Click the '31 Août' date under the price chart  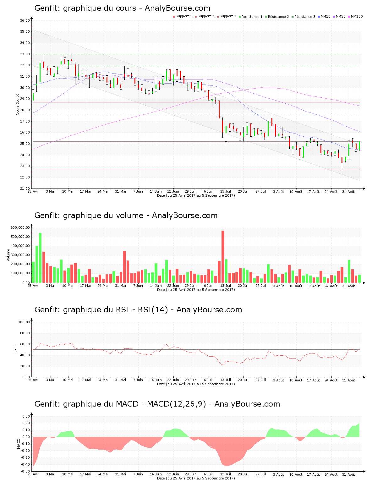pyautogui.click(x=349, y=192)
